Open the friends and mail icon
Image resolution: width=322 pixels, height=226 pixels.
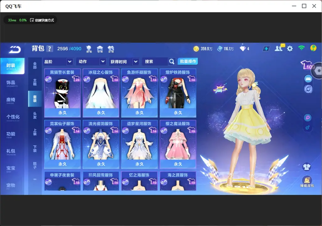[x=280, y=48]
